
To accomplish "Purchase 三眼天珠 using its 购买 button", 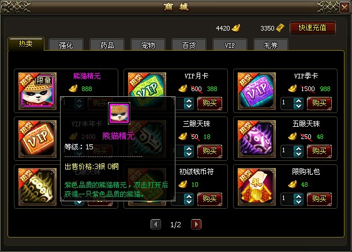I will coord(209,151).
